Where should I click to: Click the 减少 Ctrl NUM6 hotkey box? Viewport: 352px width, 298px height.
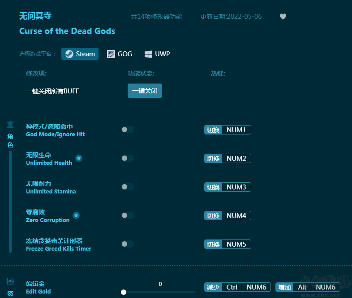pos(237,287)
